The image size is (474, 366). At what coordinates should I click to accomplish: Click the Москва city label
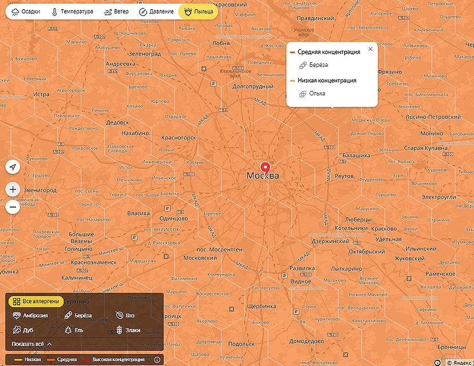tap(263, 176)
